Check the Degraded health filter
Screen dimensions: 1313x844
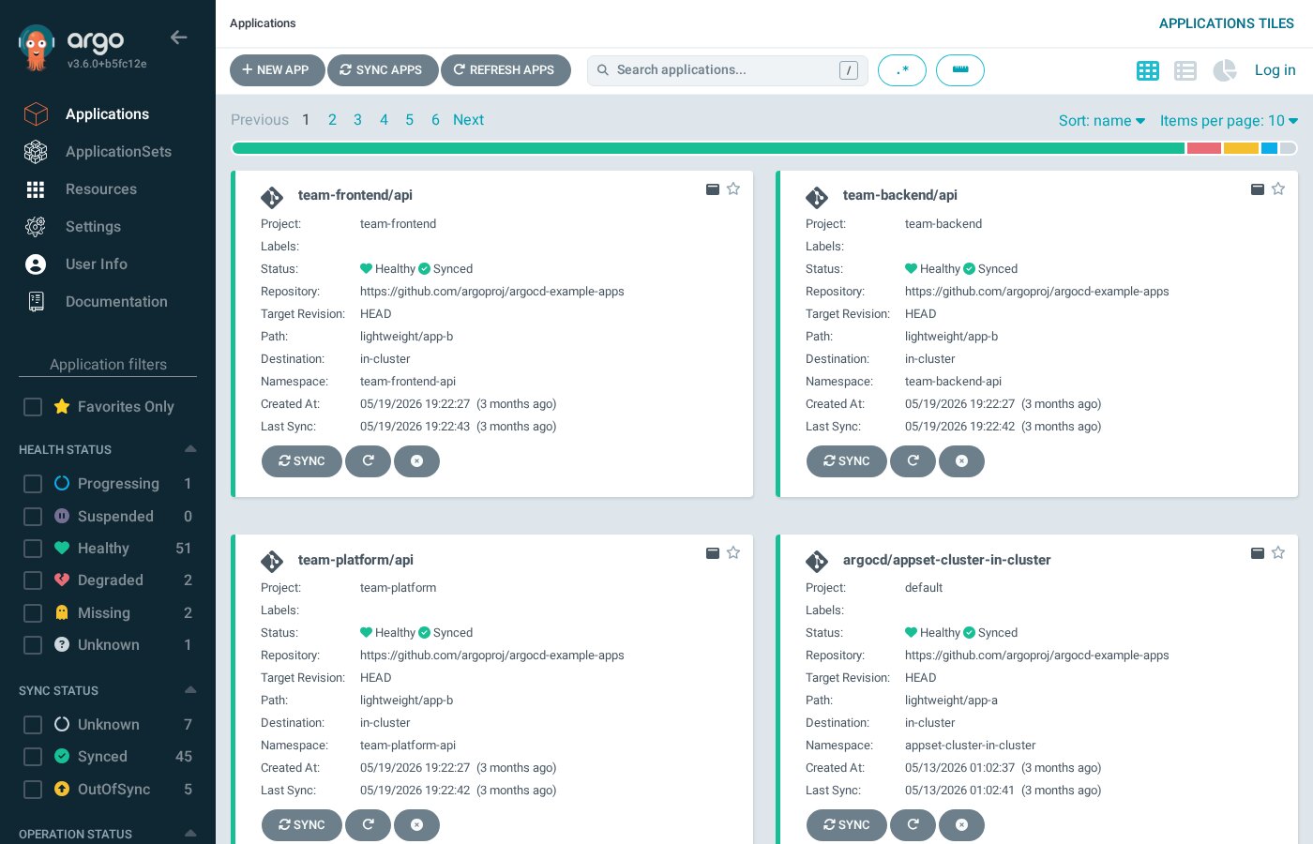33,580
